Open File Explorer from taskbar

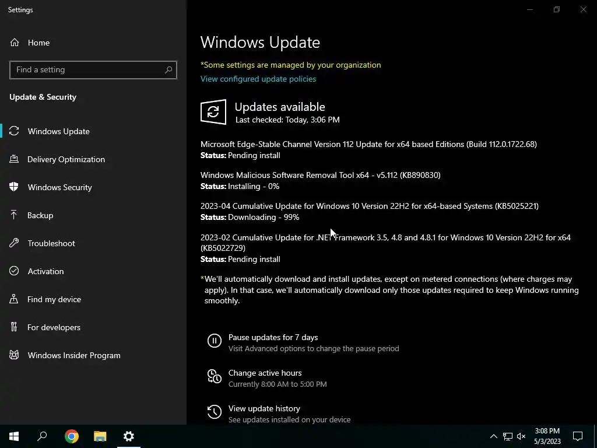(x=100, y=436)
